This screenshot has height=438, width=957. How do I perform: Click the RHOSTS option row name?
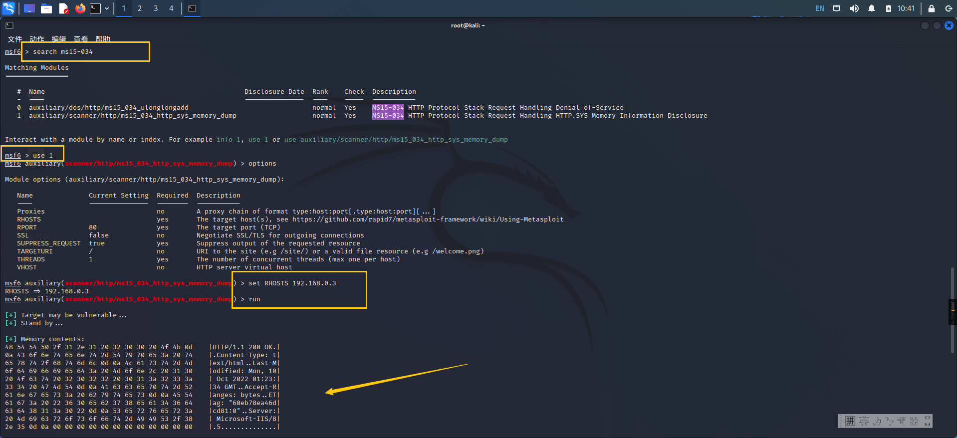pos(29,219)
